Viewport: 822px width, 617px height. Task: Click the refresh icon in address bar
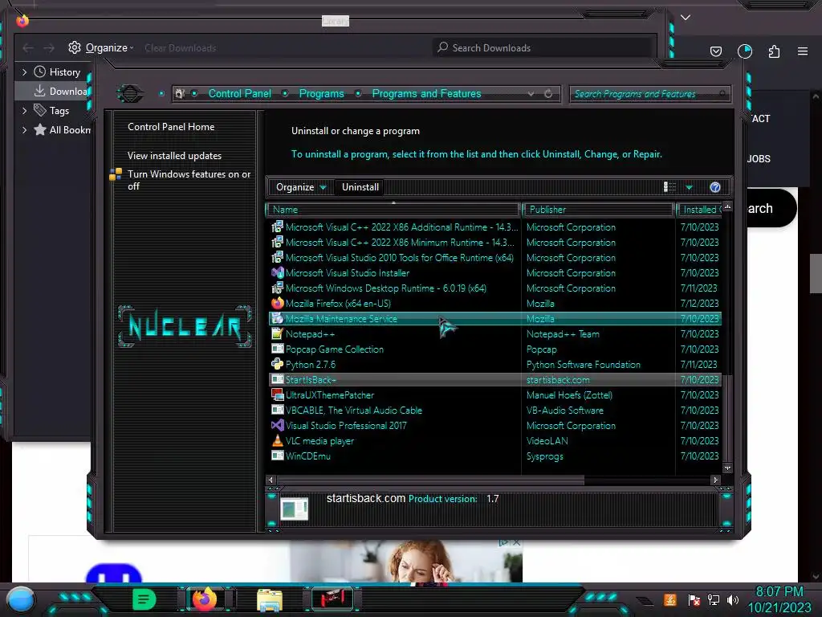(x=548, y=94)
